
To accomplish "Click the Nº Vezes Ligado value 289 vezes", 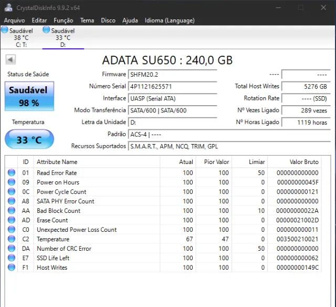I will (x=306, y=110).
